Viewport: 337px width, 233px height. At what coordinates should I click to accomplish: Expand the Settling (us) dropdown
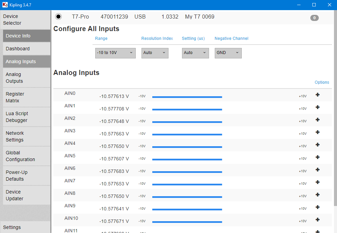click(x=195, y=53)
